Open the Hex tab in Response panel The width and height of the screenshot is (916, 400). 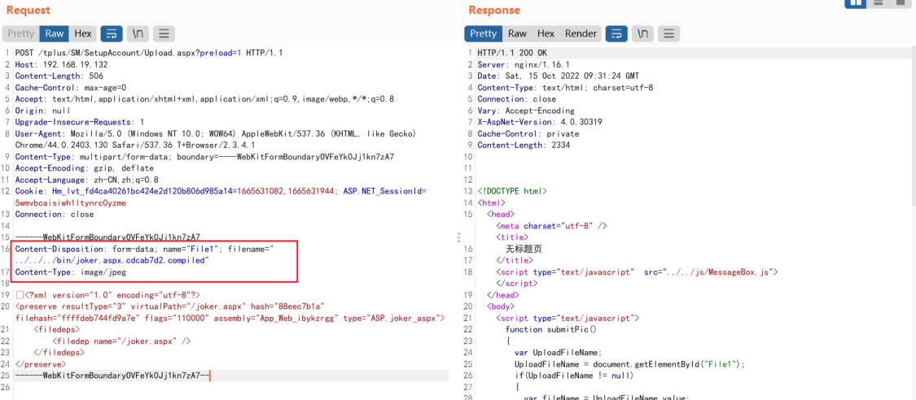(546, 34)
